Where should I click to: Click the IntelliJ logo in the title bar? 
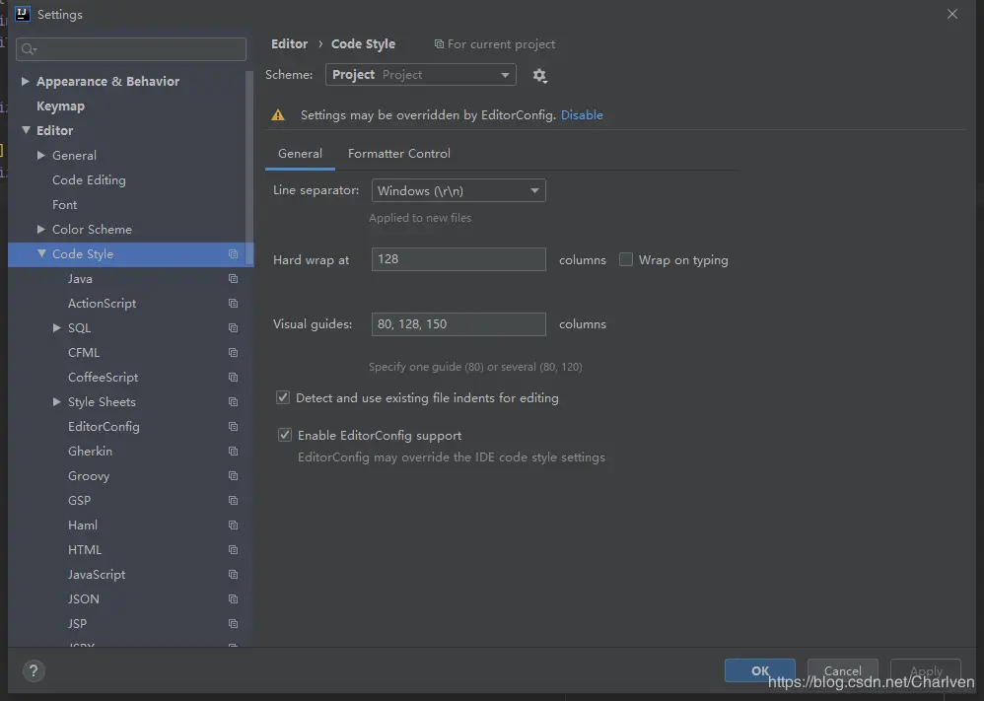tap(22, 14)
